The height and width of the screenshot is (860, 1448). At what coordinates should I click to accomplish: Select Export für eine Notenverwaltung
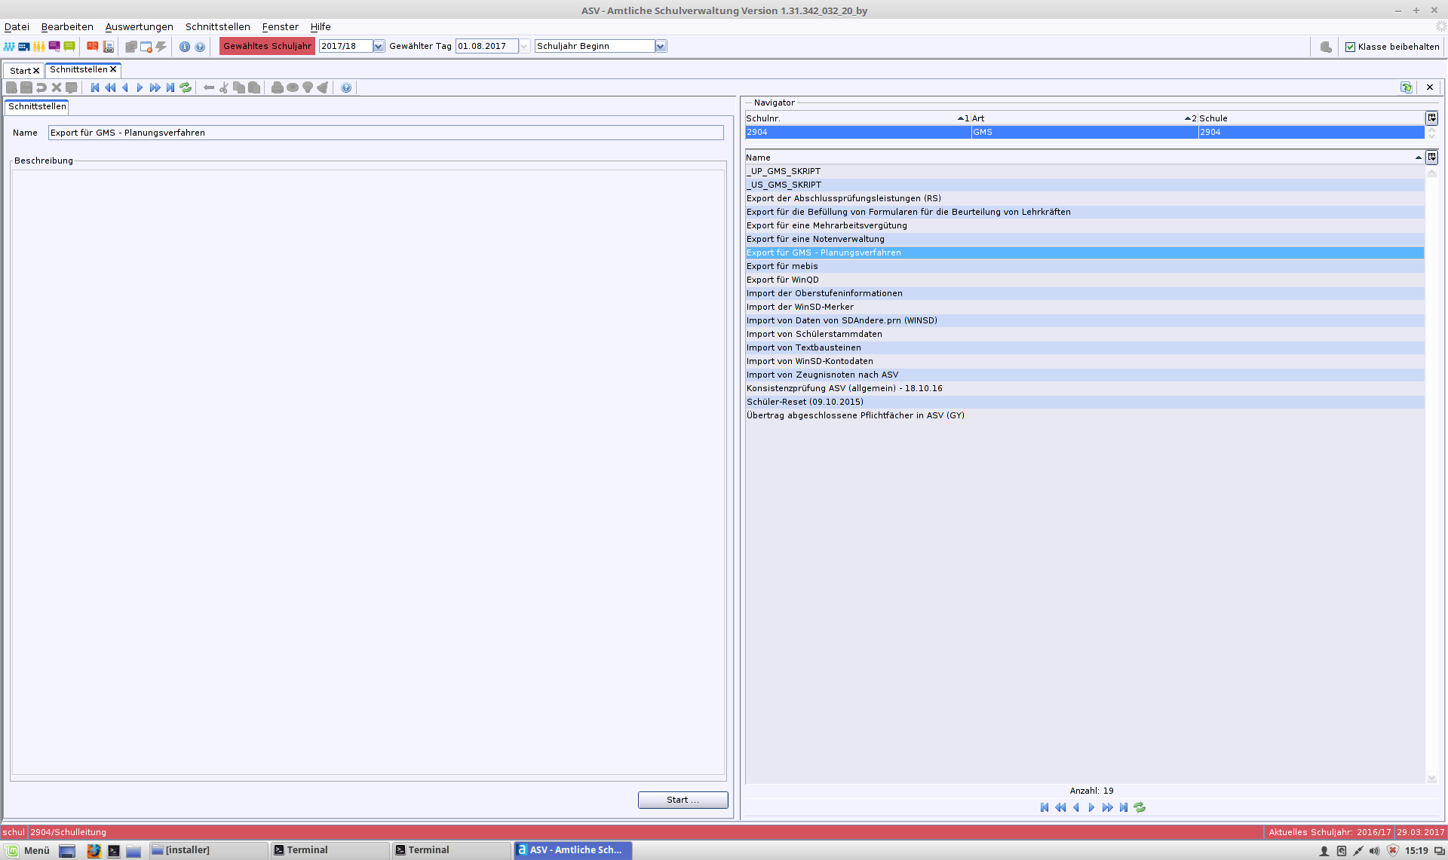click(1084, 239)
